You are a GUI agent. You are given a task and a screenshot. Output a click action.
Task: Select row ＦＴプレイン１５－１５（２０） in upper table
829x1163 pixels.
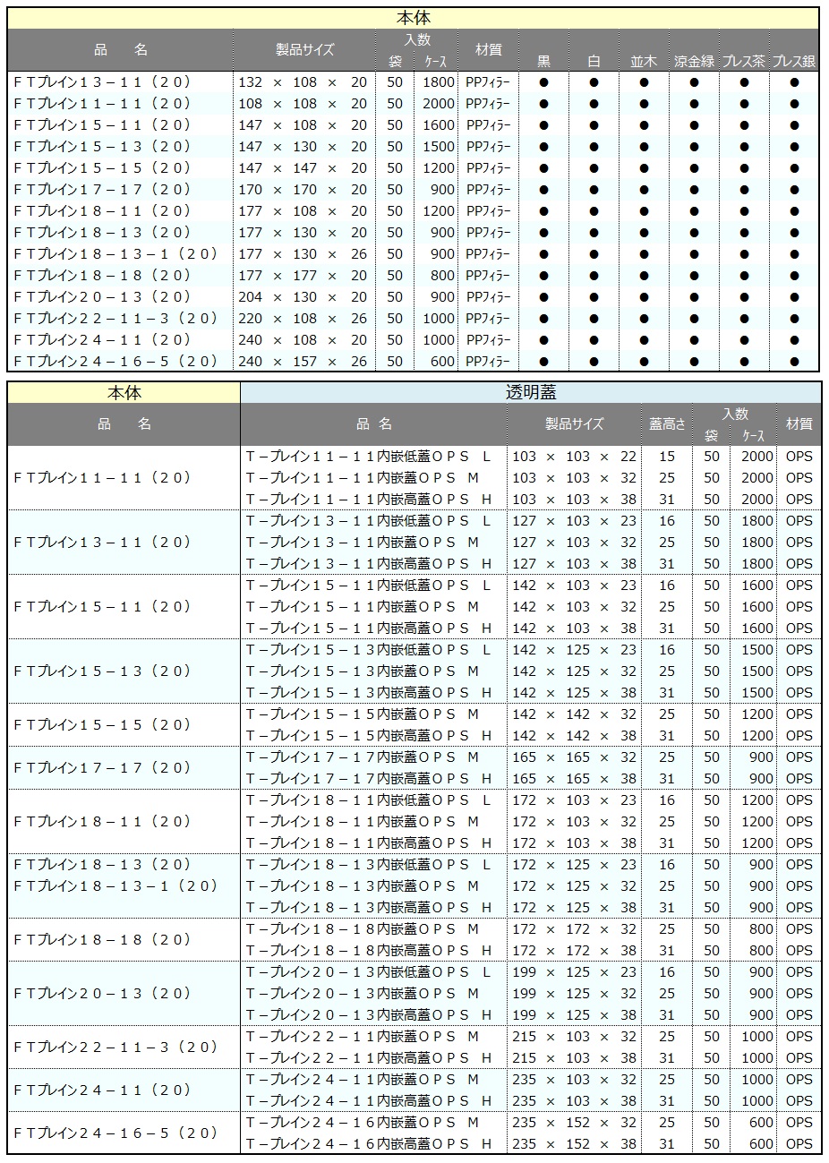(414, 167)
